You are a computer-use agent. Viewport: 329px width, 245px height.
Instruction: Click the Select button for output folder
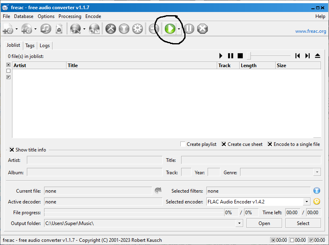(x=303, y=223)
